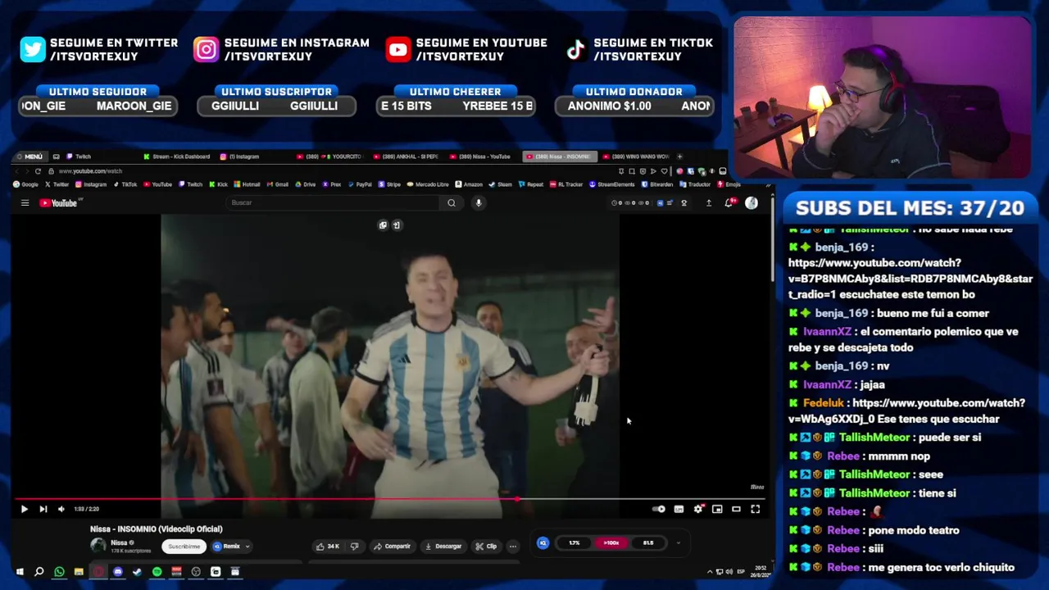Like the video with 34 K likes
The image size is (1049, 590).
click(x=327, y=546)
